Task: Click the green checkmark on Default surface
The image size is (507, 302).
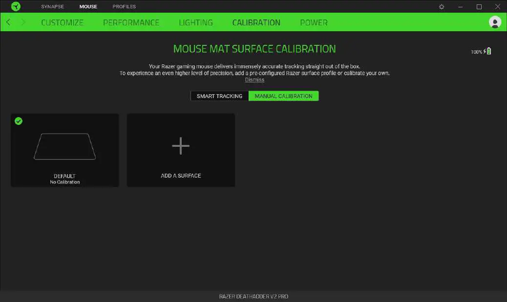Action: click(19, 121)
